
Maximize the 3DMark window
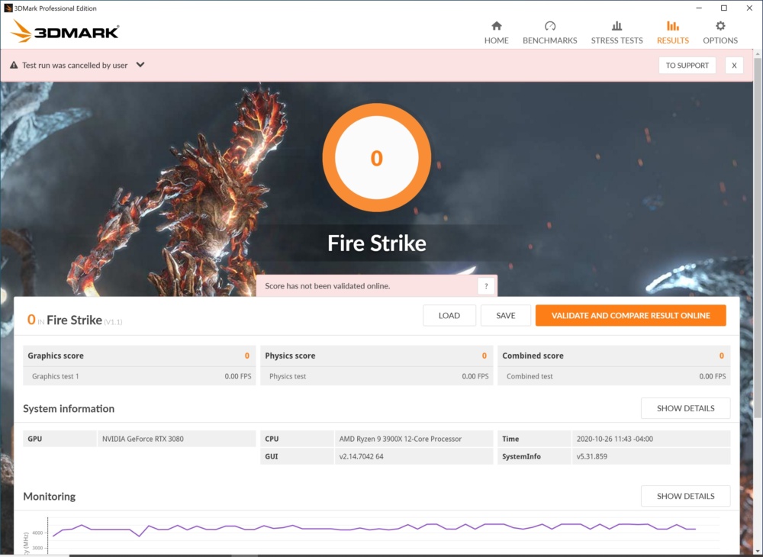pyautogui.click(x=724, y=8)
